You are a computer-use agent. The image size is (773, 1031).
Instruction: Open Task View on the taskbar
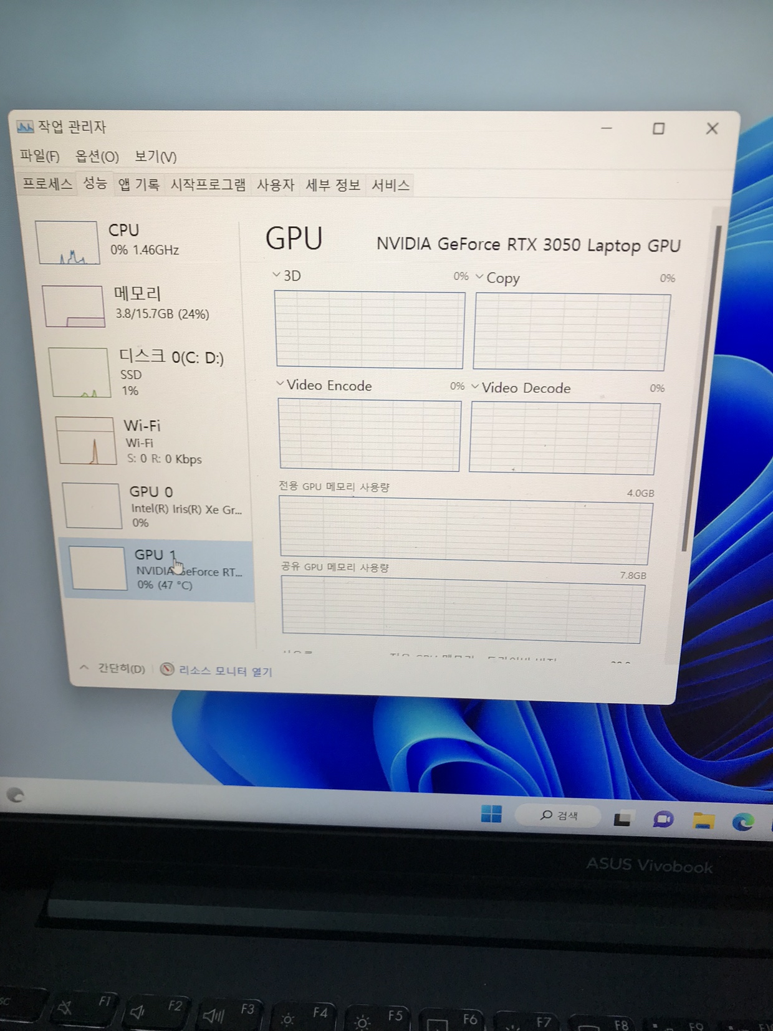point(622,818)
